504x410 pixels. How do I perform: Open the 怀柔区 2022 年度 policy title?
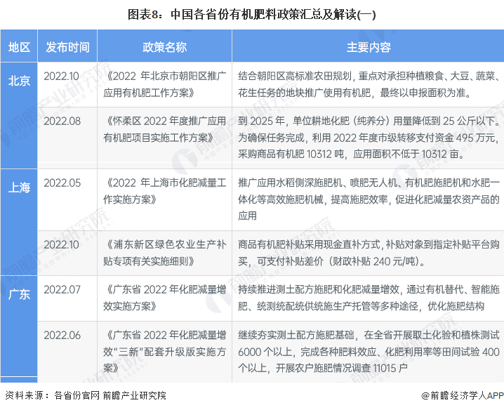(166, 128)
